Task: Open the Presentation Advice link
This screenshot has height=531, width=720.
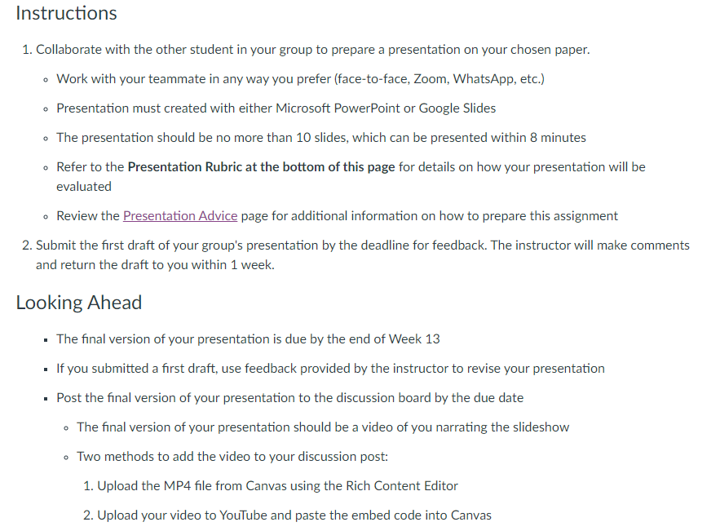Action: coord(180,216)
